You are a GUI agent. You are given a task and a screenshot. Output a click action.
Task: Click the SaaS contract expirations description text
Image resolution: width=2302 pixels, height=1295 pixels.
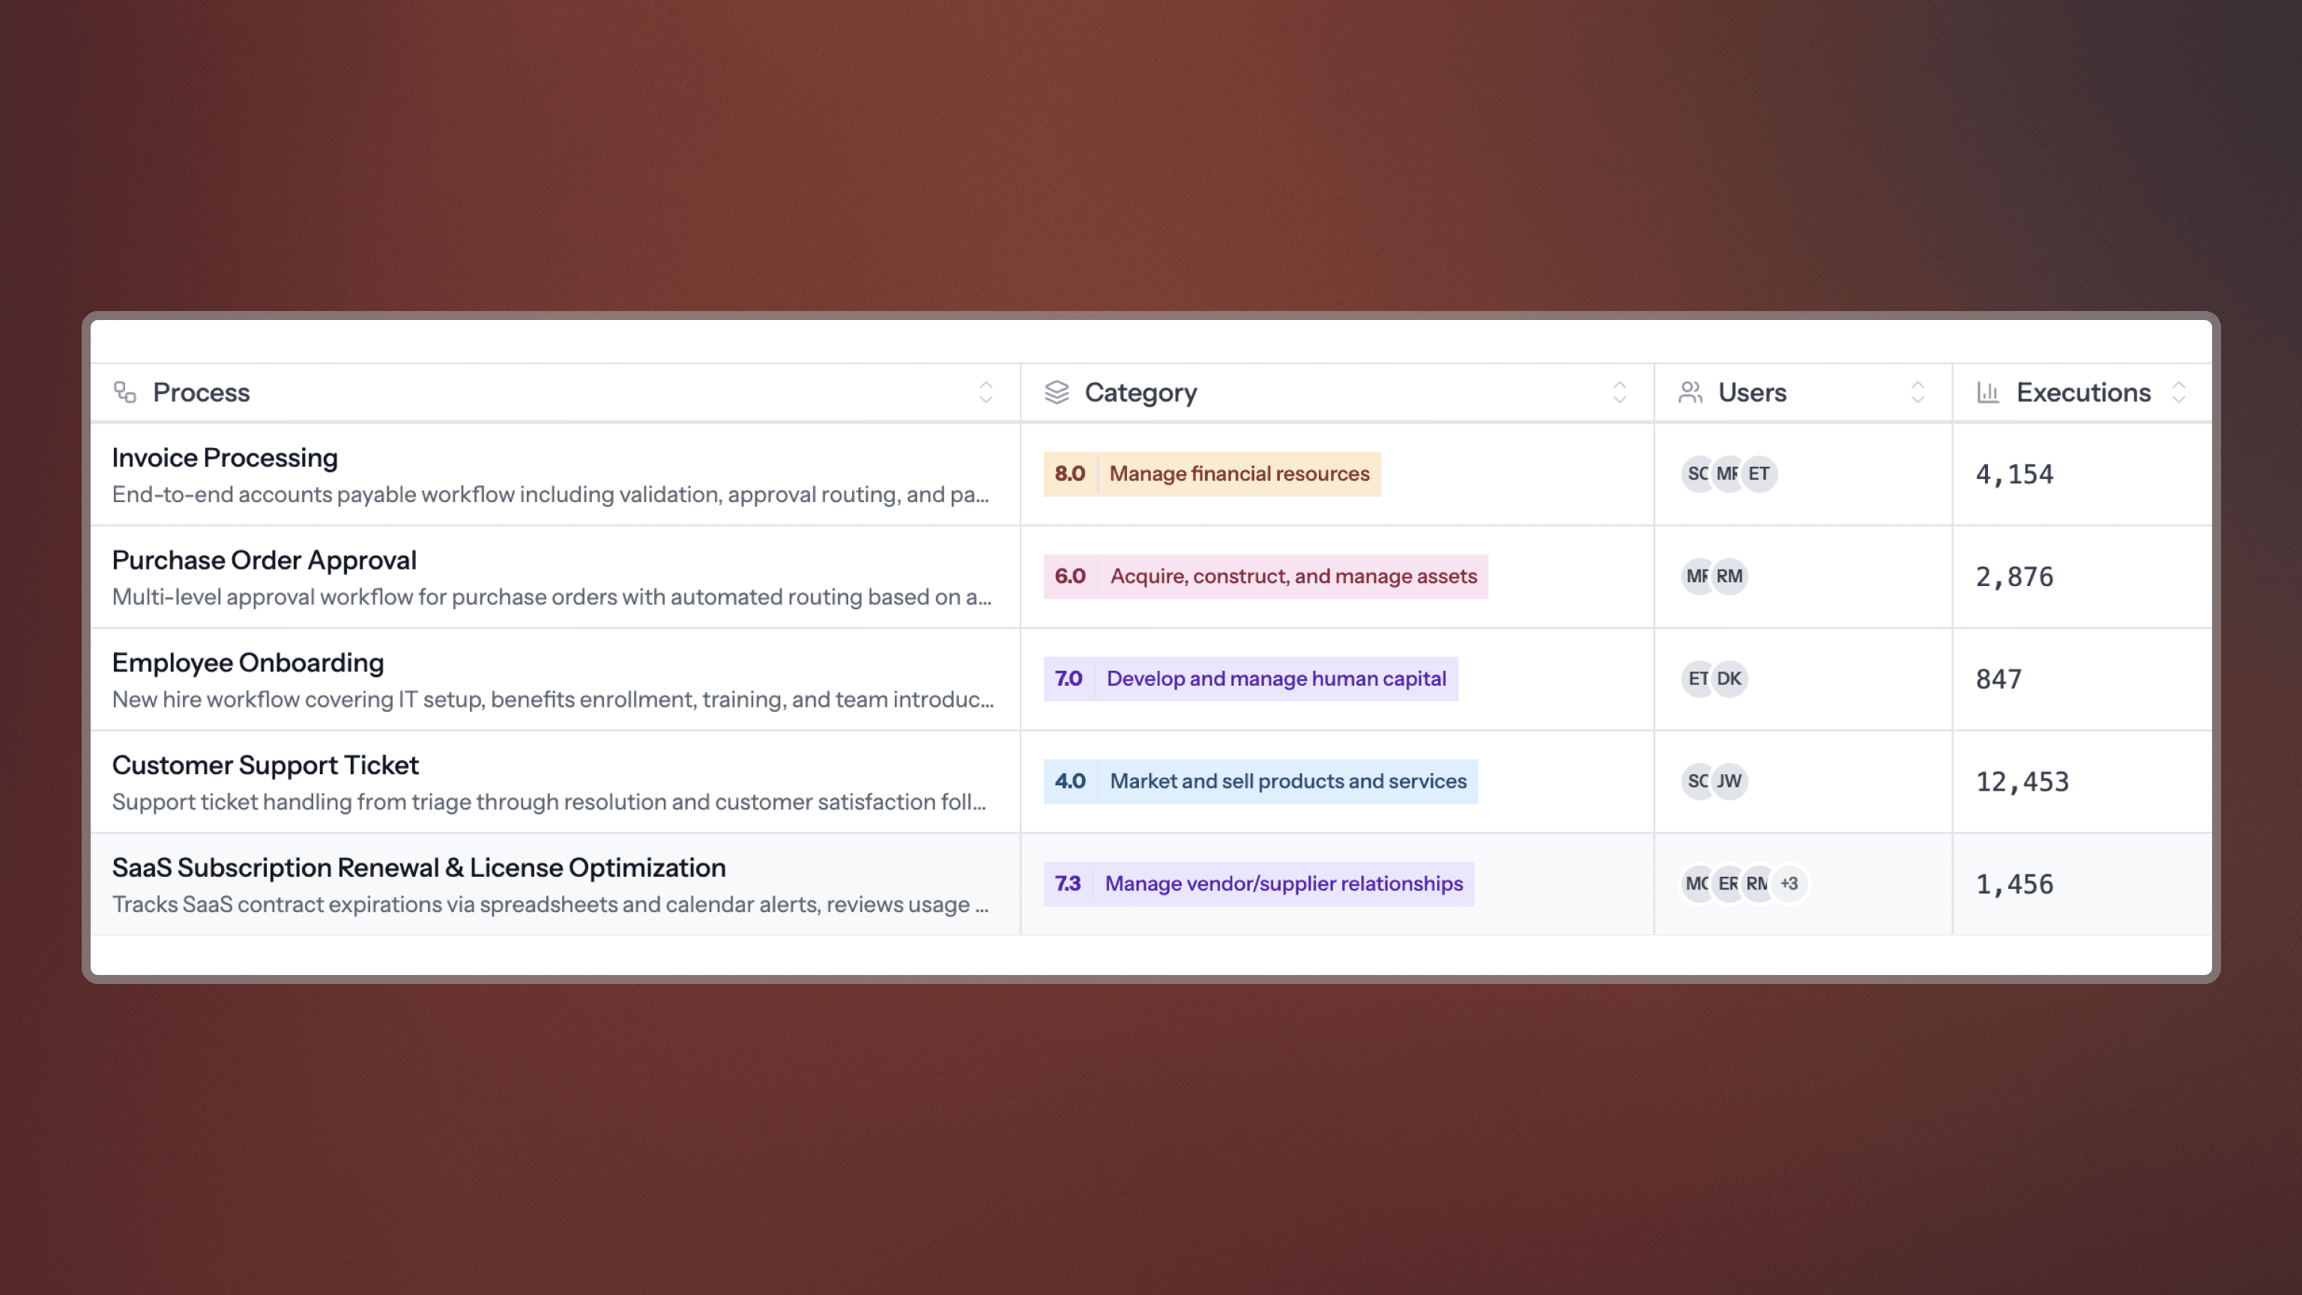tap(549, 905)
